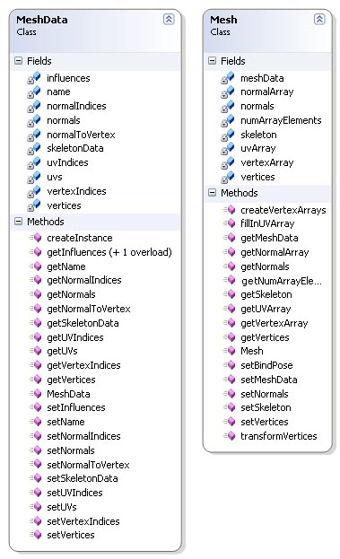
Task: Click the field icon beside name
Action: point(34,92)
